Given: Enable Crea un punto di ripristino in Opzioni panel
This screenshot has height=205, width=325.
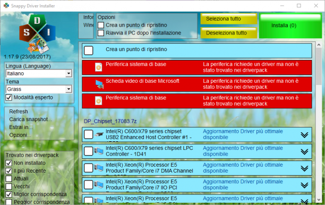Looking at the screenshot, I should pyautogui.click(x=101, y=25).
